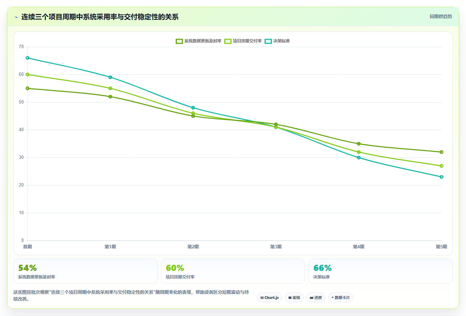
Task: Click the 30 y-axis tick label
Action: (x=21, y=157)
